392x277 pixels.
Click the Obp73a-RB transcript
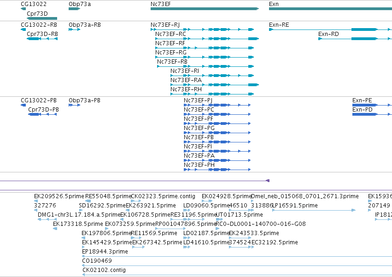coord(75,29)
